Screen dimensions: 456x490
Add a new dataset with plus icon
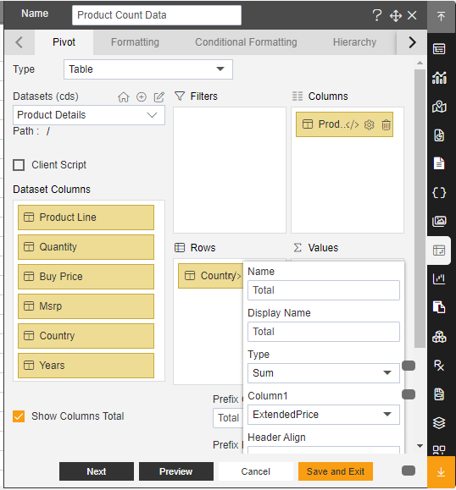(x=142, y=97)
